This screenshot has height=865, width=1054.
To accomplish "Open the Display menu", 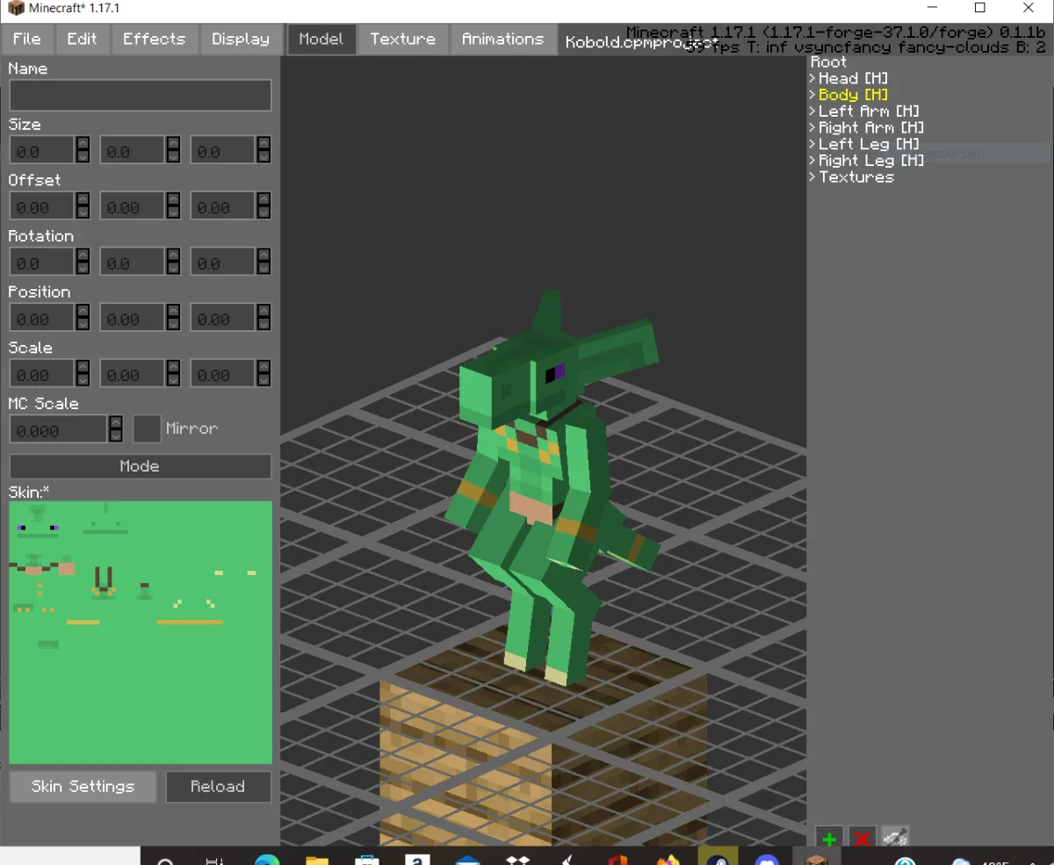I will point(241,40).
